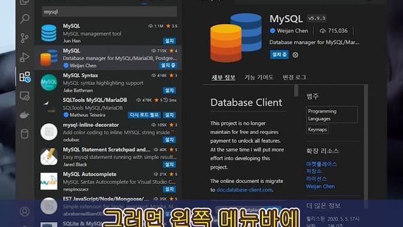Screen dimensions: 403x227
Task: Click the installing status button in detail pane
Action: coord(279,55)
